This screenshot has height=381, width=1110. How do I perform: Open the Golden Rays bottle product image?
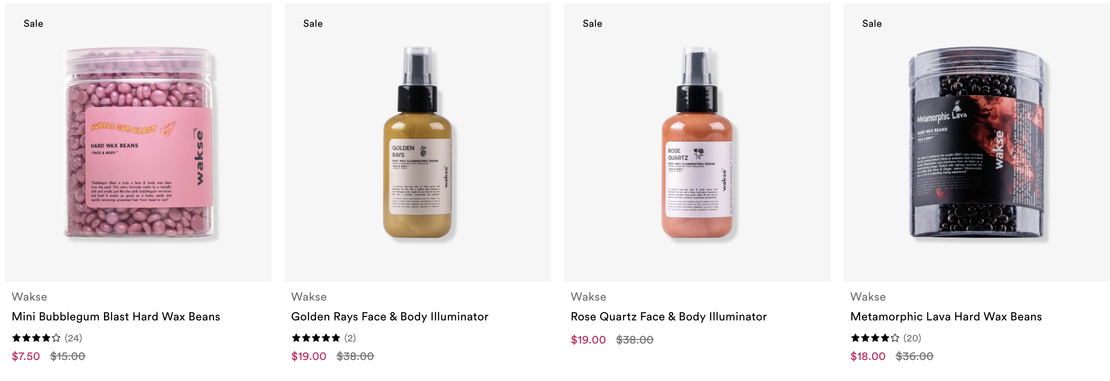[418, 142]
